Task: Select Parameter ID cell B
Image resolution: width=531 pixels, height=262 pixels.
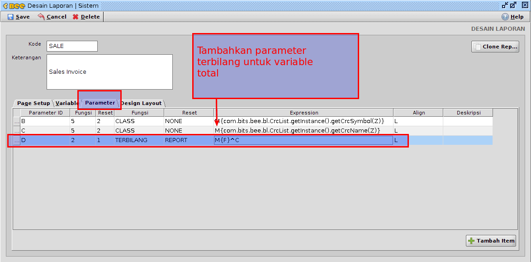Action: (45, 121)
